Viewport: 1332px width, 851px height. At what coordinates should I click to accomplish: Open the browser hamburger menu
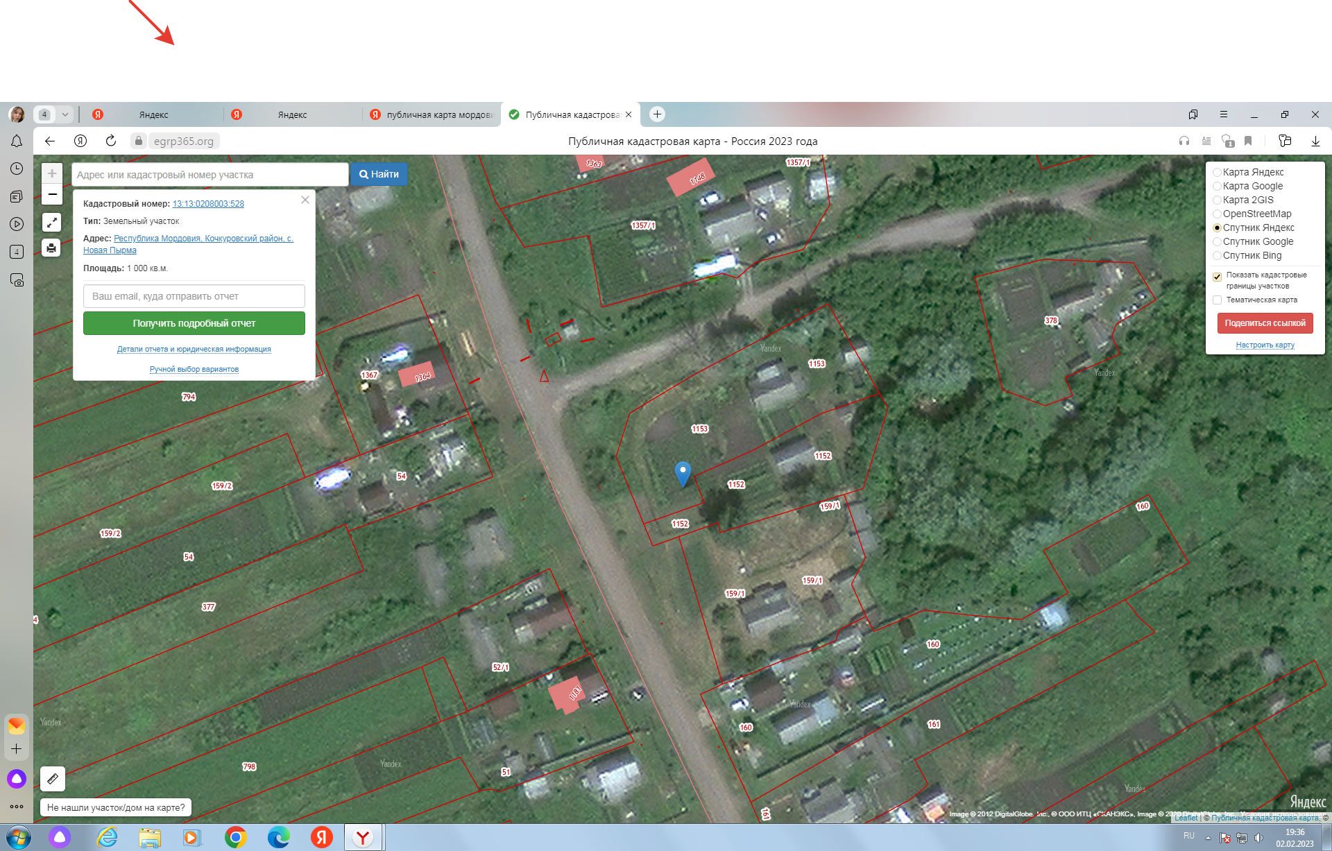pyautogui.click(x=1223, y=114)
